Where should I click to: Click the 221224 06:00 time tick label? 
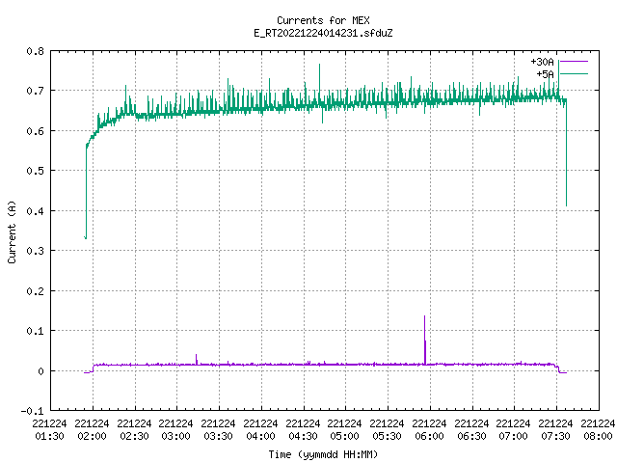tap(429, 429)
